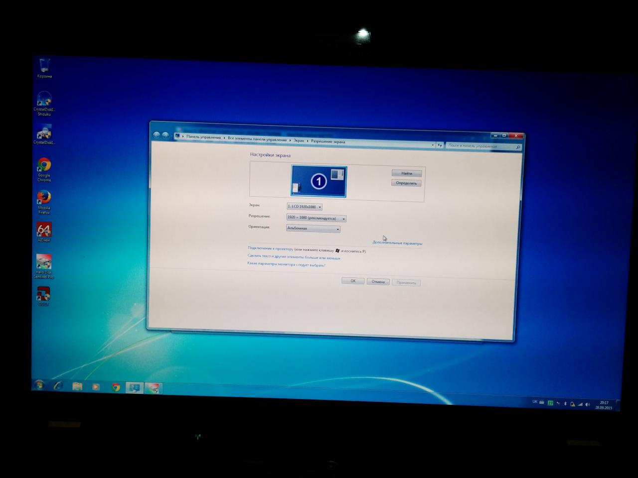Screen dimensions: 638x478
Task: Click the control panel search field
Action: 480,146
